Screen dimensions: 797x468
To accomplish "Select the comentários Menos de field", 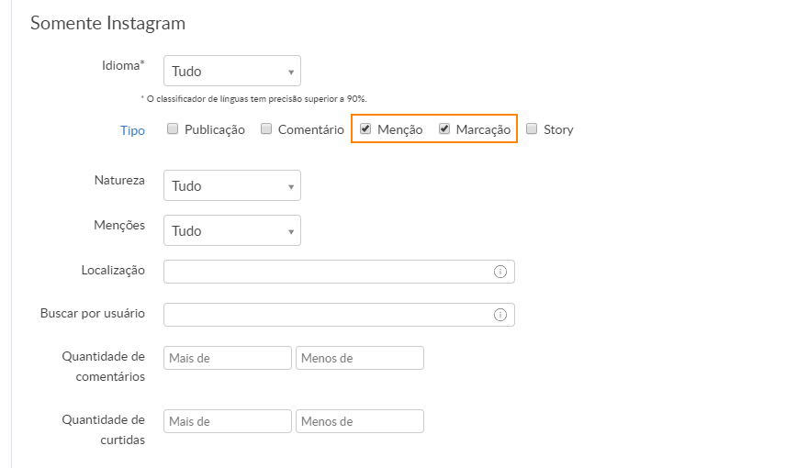I will (360, 358).
